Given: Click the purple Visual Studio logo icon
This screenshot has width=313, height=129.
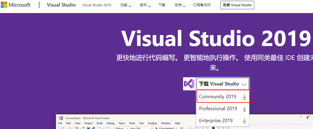Looking at the screenshot, I should tap(189, 84).
